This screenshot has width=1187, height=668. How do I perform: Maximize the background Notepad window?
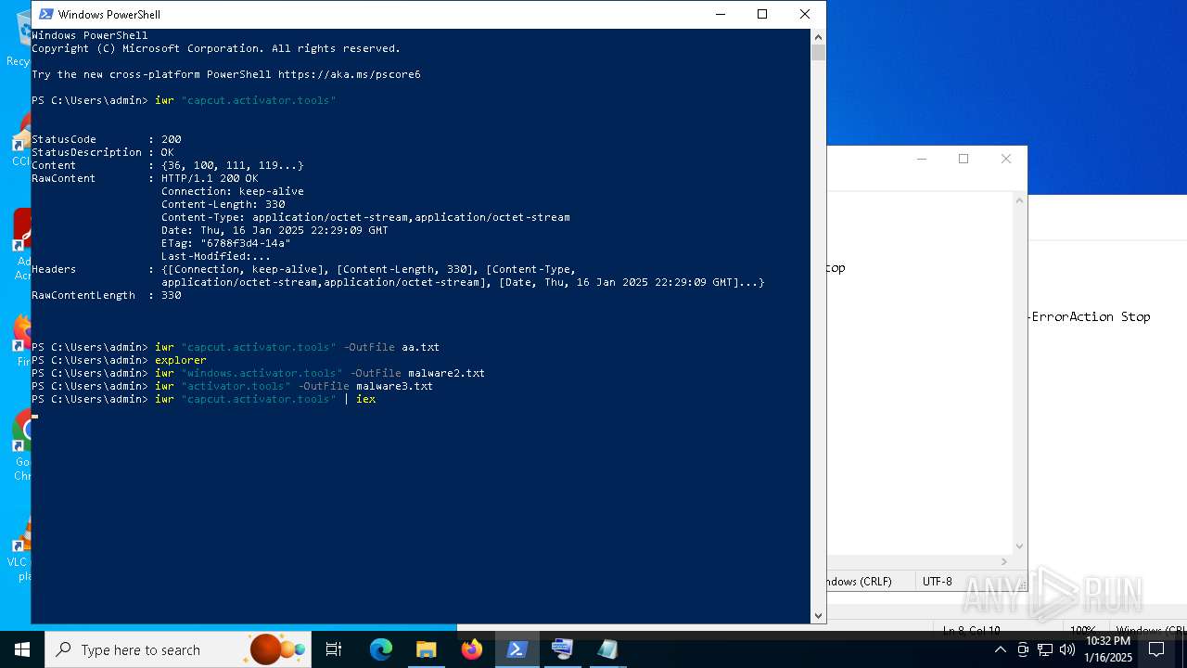click(964, 159)
